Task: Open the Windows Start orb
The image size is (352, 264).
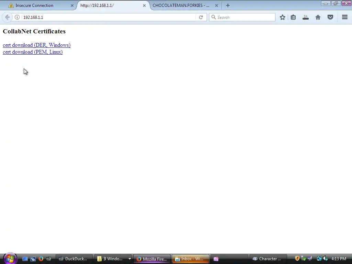Action: point(10,258)
